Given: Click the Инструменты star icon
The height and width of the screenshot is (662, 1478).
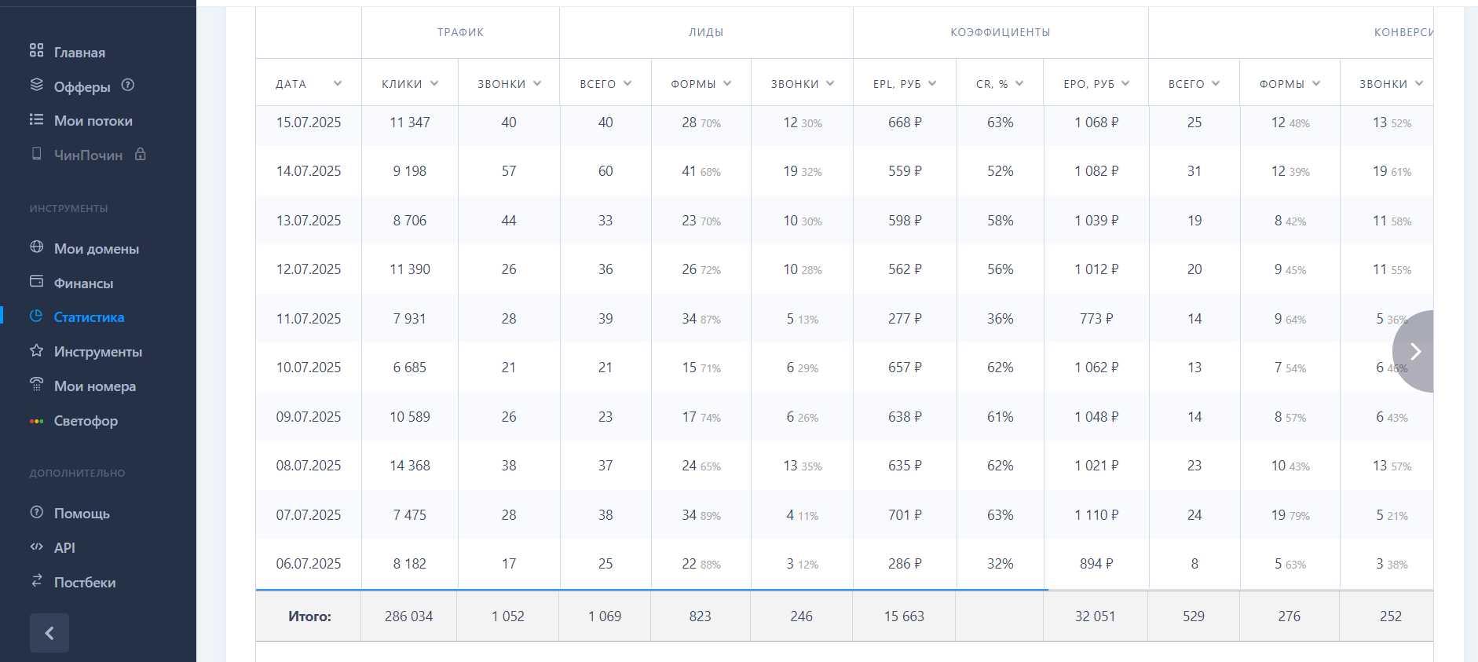Looking at the screenshot, I should 36,350.
